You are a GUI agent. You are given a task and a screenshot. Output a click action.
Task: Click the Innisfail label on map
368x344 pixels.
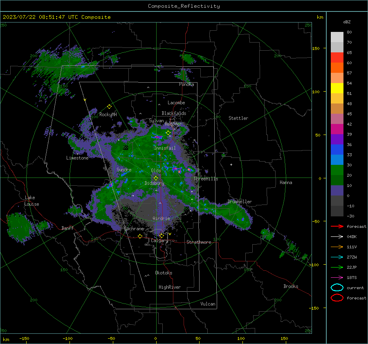[x=165, y=148]
